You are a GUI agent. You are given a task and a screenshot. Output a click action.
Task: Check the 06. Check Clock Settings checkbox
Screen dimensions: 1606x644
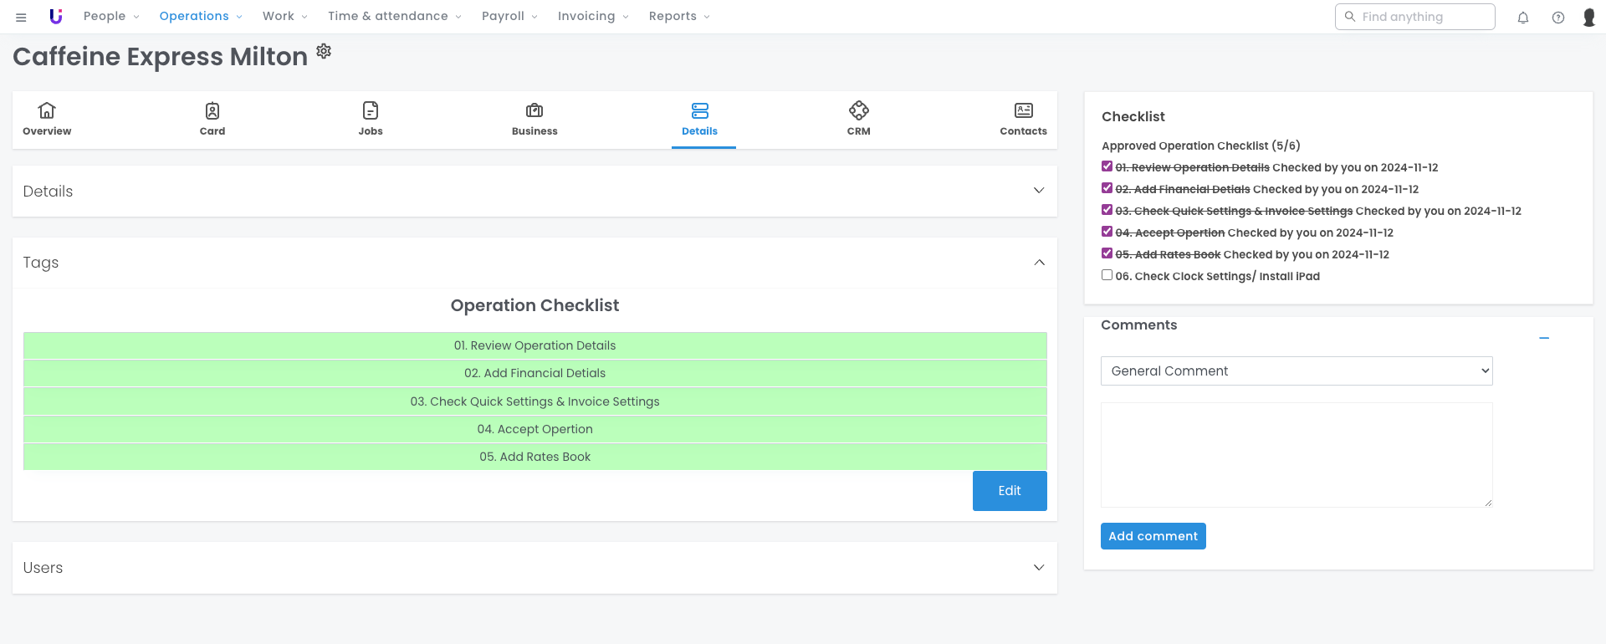tap(1107, 275)
